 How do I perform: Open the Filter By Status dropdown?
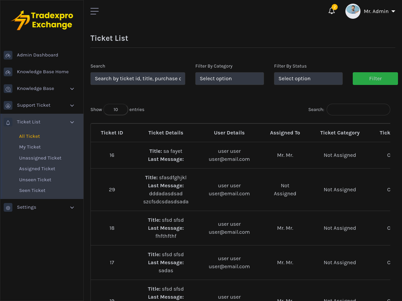click(x=308, y=78)
